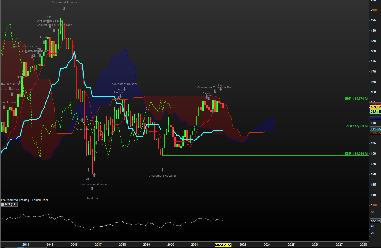Select the highlighted mars 2022 date marker

click(223, 245)
